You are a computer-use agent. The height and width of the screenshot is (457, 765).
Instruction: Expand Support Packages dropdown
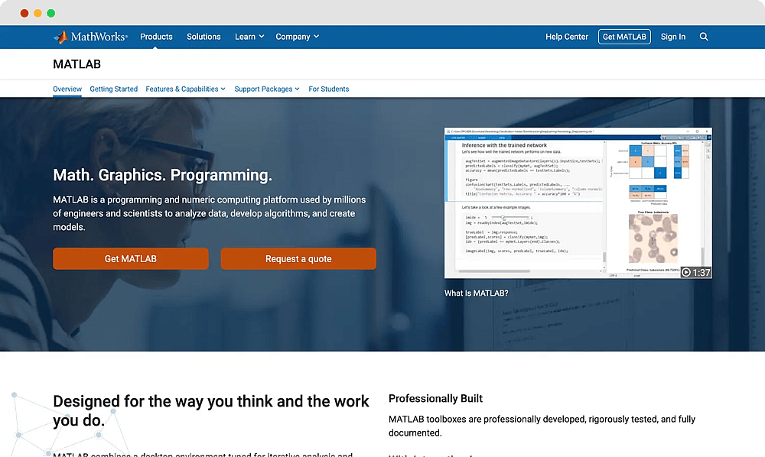(267, 89)
